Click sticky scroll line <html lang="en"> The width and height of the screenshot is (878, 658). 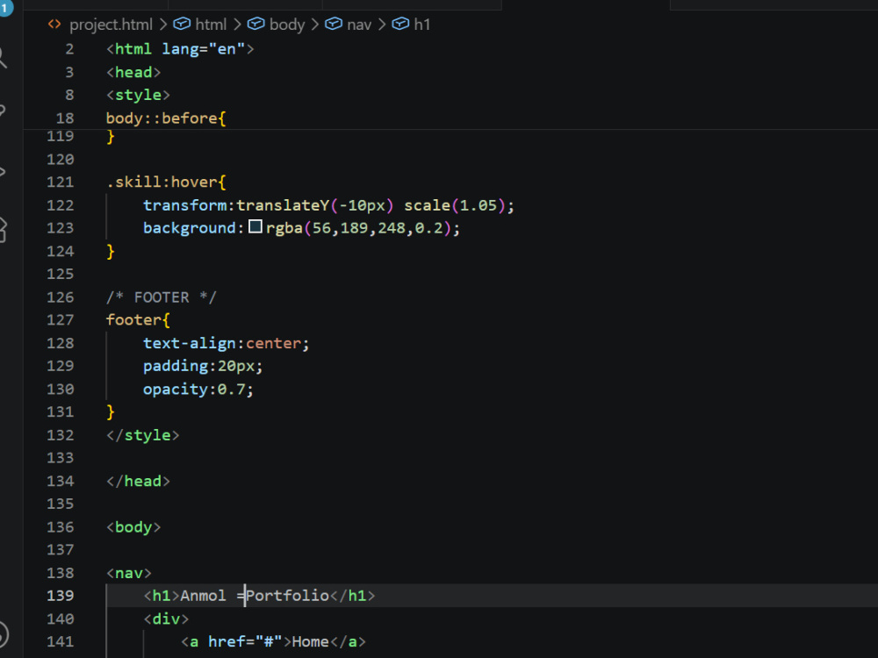click(180, 49)
